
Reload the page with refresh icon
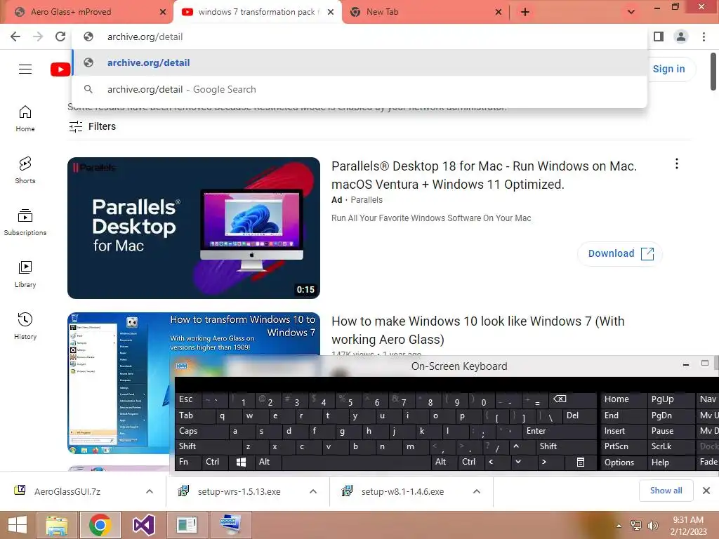(x=60, y=36)
